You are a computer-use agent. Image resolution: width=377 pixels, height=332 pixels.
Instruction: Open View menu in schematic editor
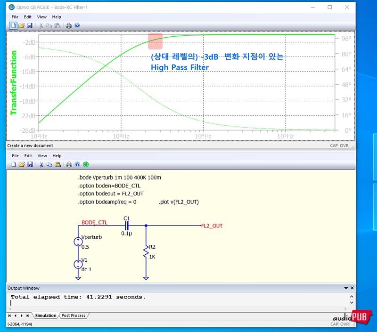coord(42,156)
